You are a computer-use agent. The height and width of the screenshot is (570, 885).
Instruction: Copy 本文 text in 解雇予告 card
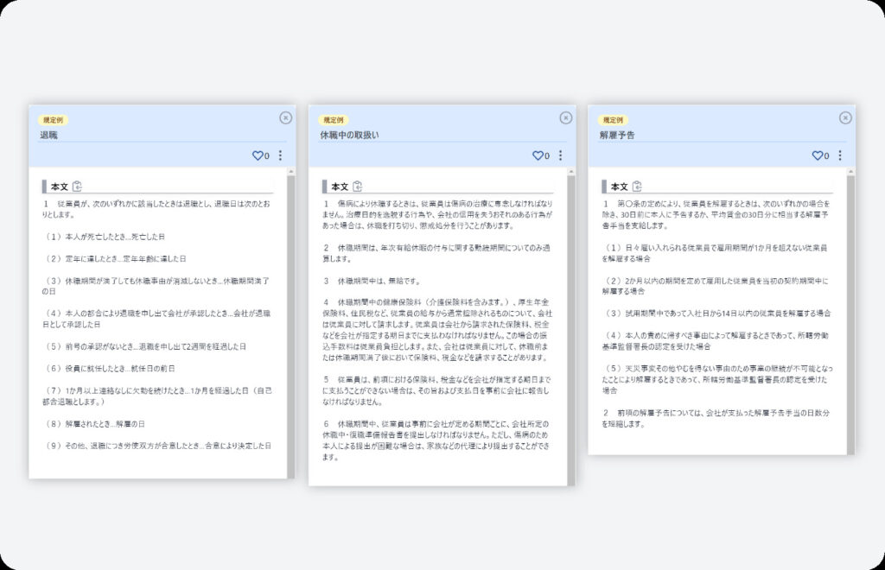coord(638,186)
